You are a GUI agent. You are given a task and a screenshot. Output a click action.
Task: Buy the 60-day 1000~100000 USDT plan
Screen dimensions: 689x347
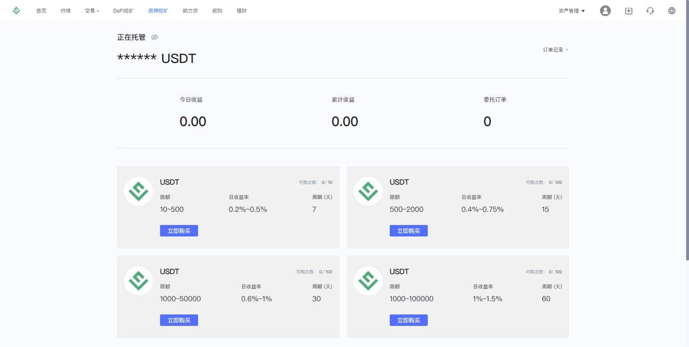point(409,320)
